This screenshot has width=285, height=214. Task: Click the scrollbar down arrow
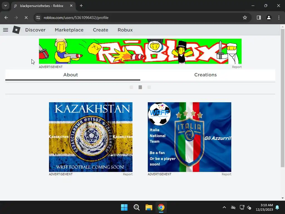[x=282, y=198]
